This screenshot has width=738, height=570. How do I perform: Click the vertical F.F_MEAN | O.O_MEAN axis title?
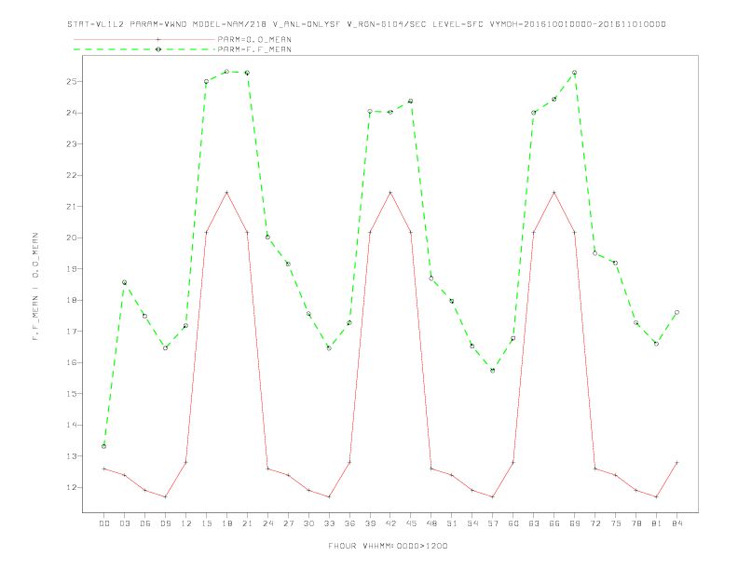pos(35,287)
